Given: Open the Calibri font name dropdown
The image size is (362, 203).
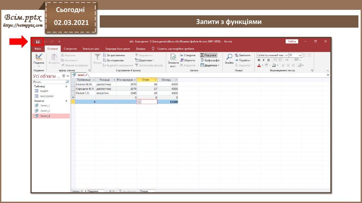Looking at the screenshot, I should (x=286, y=55).
